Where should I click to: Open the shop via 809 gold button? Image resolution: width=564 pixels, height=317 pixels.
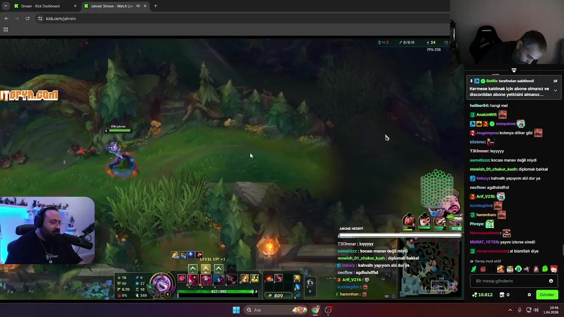[x=278, y=296]
